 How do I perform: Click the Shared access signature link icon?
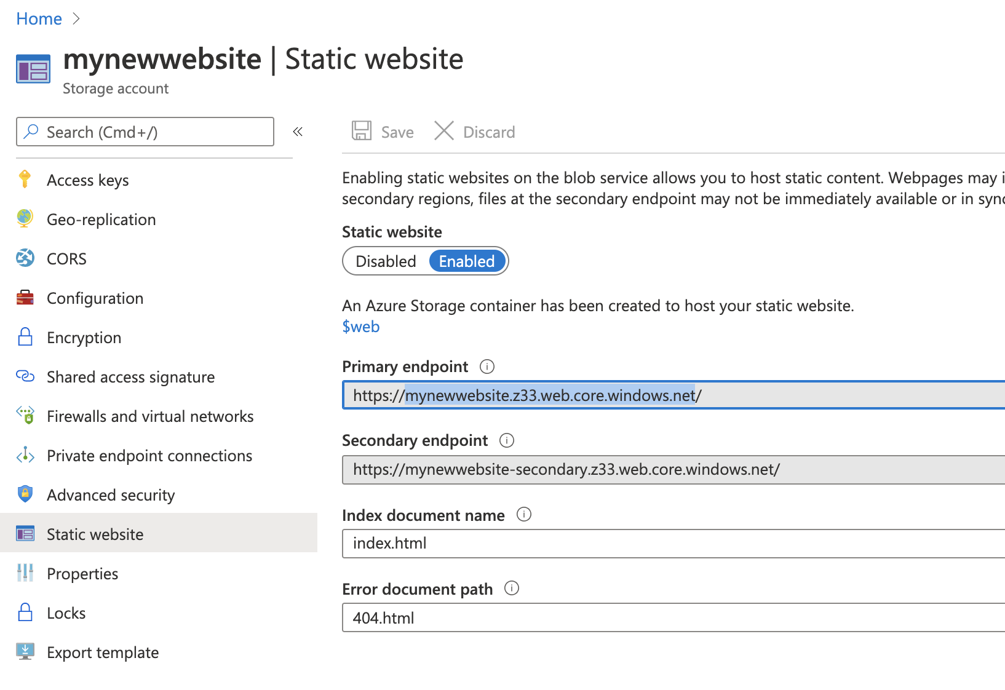click(25, 376)
